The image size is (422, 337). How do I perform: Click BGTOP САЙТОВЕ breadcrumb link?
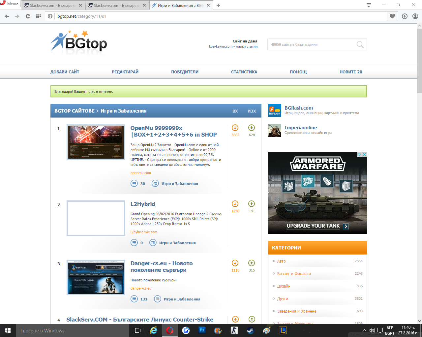[74, 111]
